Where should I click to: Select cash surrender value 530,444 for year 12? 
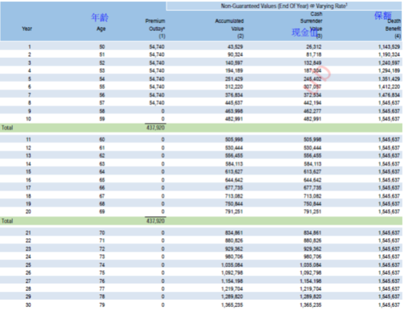coord(313,148)
